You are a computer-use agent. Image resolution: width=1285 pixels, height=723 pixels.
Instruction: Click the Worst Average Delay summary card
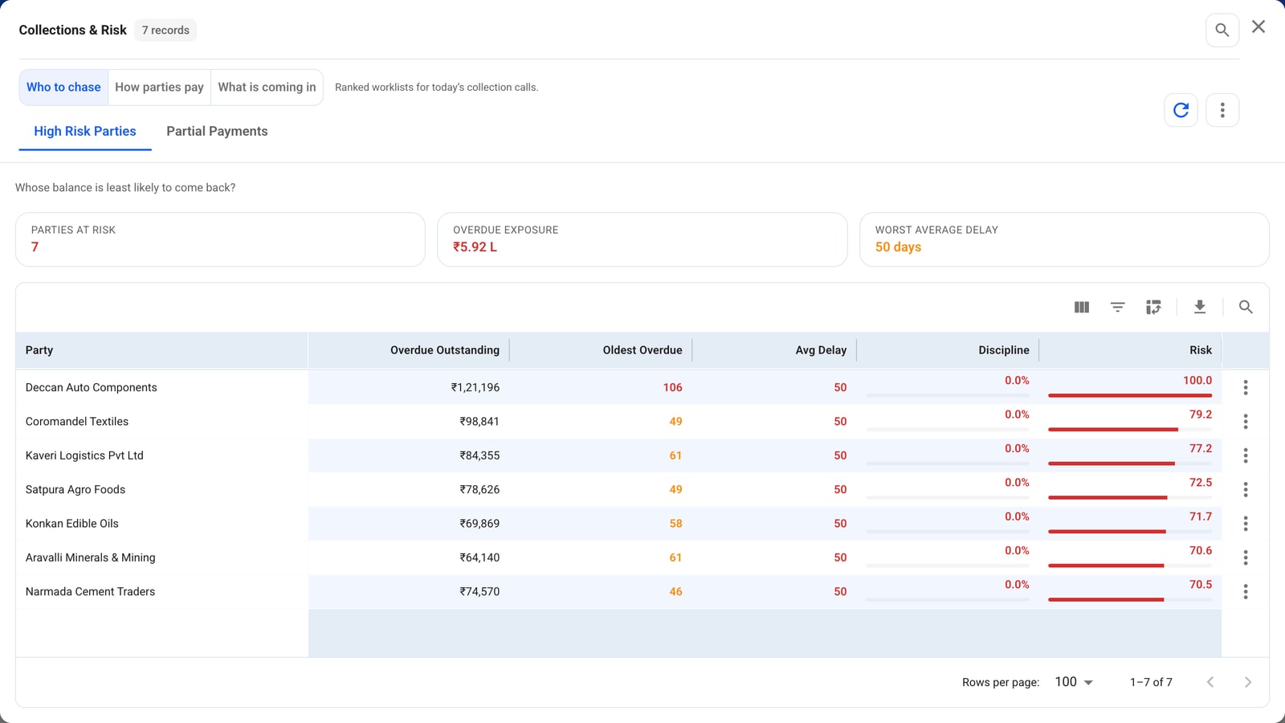(x=1064, y=239)
